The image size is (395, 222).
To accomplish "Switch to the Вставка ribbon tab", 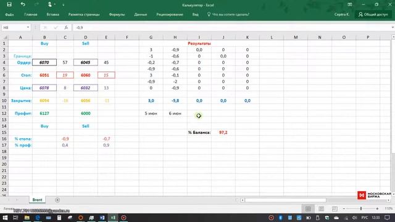I will [x=53, y=14].
